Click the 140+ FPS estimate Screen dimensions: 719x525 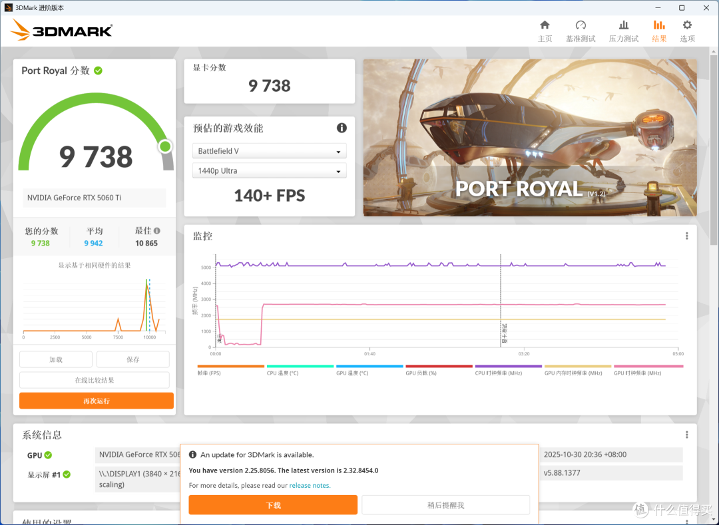coord(269,196)
